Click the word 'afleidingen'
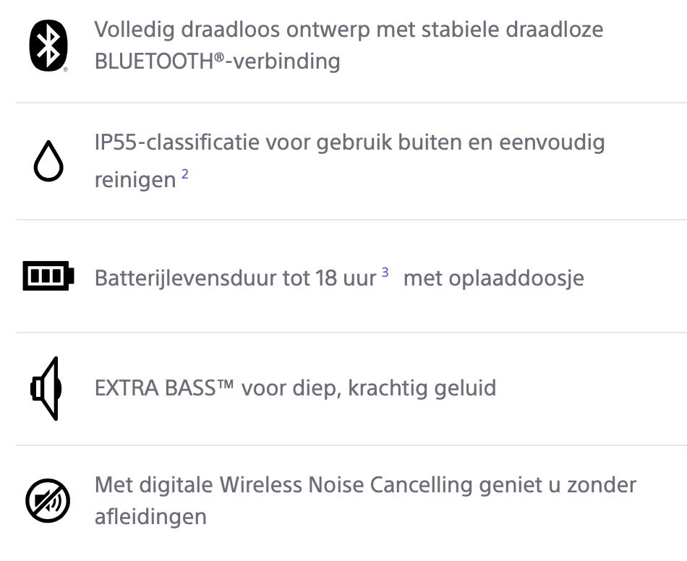687x561 pixels. tap(150, 517)
